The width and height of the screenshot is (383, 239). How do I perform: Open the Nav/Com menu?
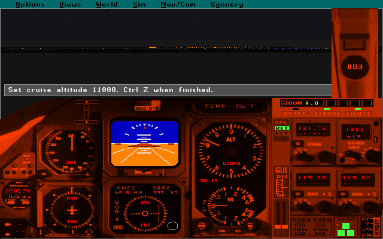point(178,4)
